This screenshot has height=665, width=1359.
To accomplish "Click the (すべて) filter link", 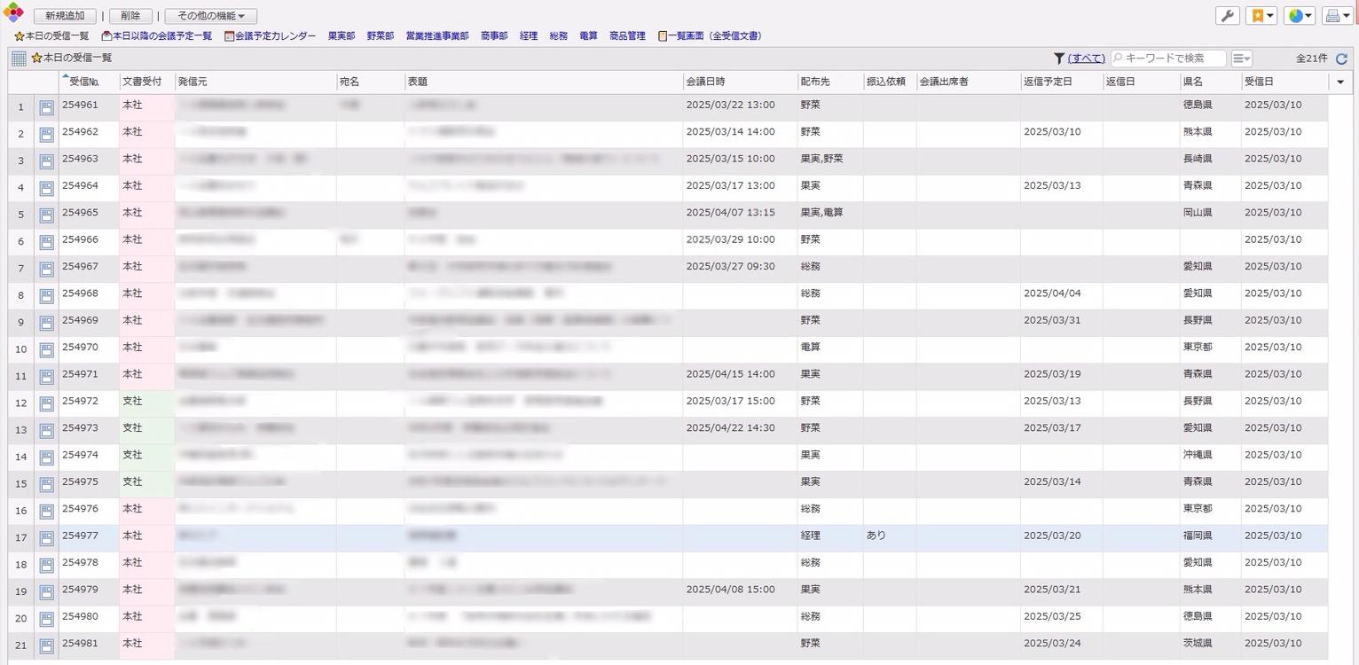I will click(x=1086, y=59).
